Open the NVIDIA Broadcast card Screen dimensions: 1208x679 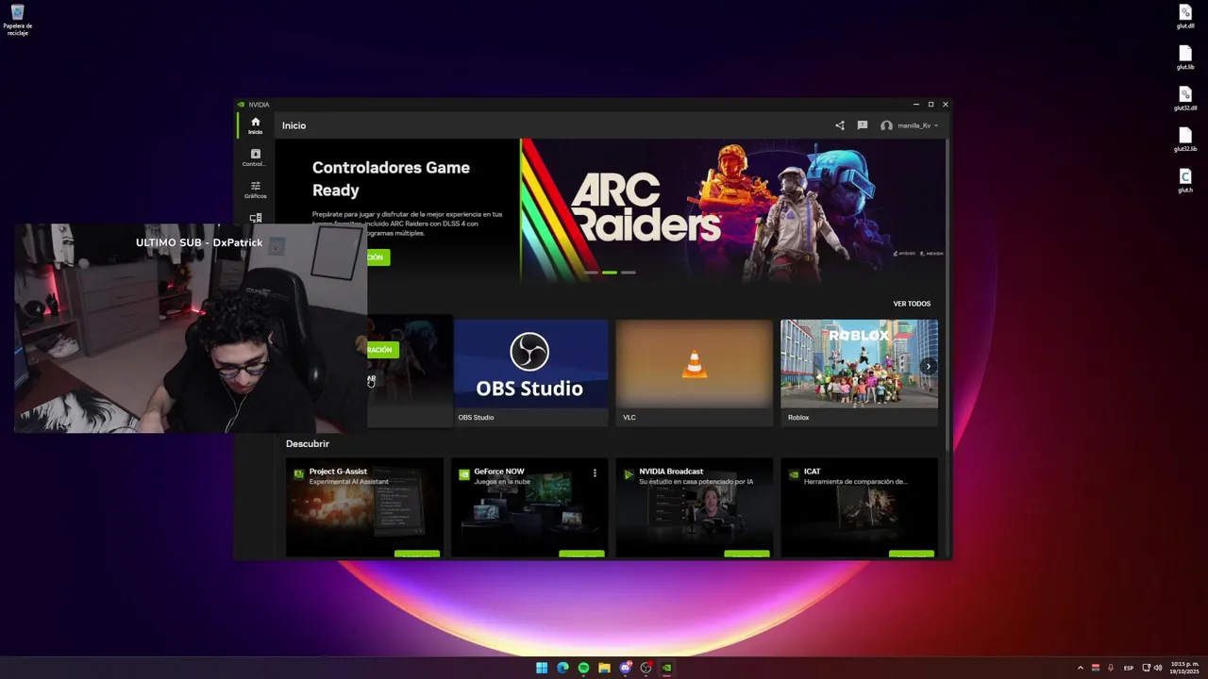click(x=694, y=507)
